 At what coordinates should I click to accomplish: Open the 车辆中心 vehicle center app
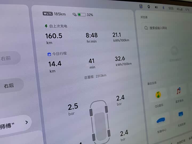pos(161,121)
